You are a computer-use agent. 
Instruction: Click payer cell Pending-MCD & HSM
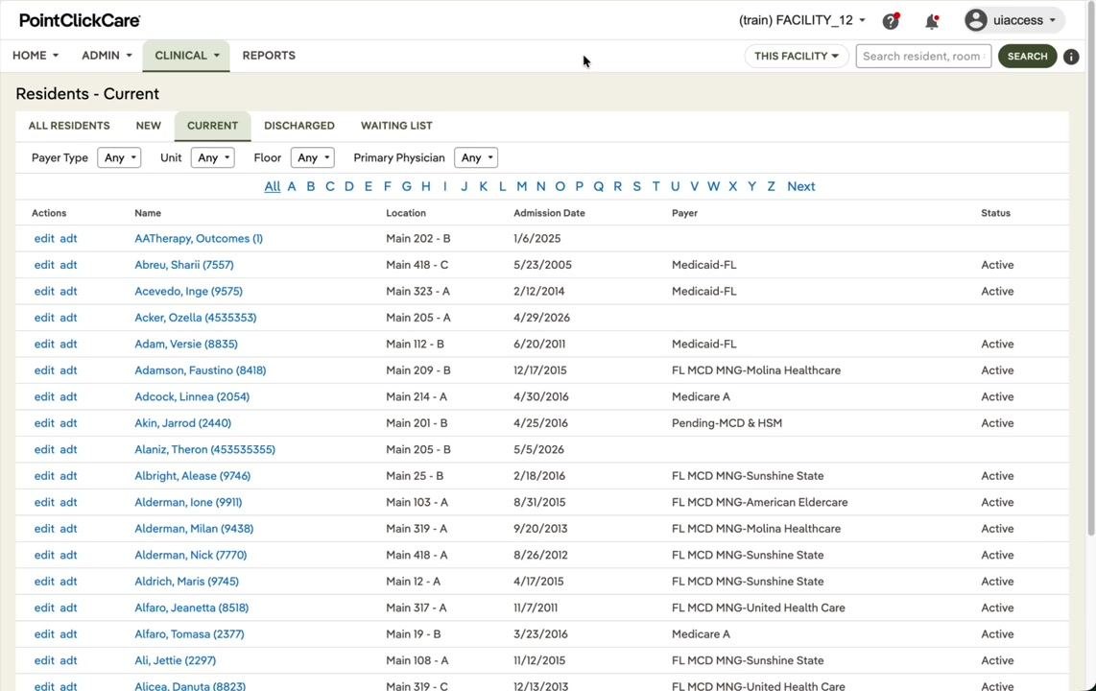click(x=727, y=423)
